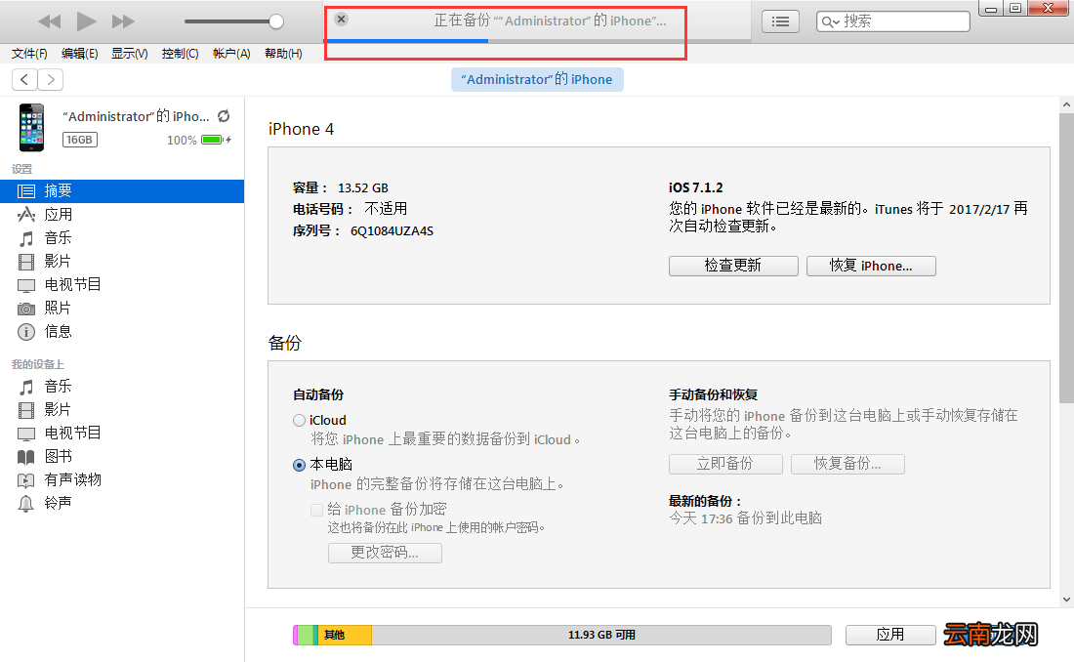This screenshot has width=1074, height=662.
Task: Open 信息 in settings sidebar
Action: 122,332
